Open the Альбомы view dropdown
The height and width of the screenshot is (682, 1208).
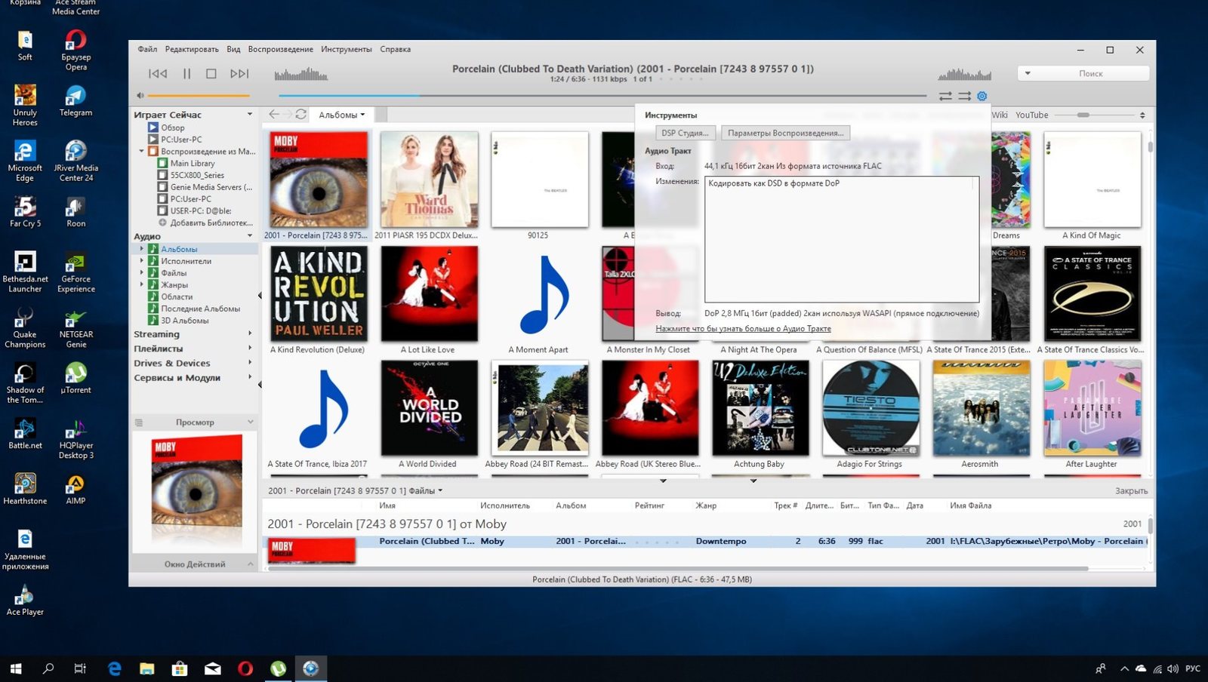tap(341, 115)
